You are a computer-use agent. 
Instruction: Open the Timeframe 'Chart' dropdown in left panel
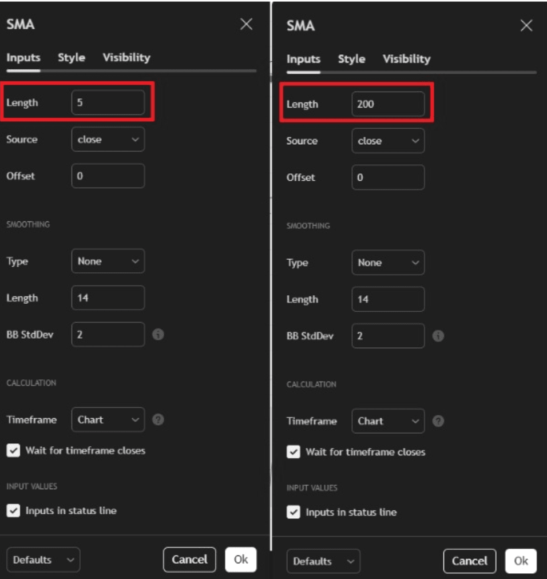[108, 419]
